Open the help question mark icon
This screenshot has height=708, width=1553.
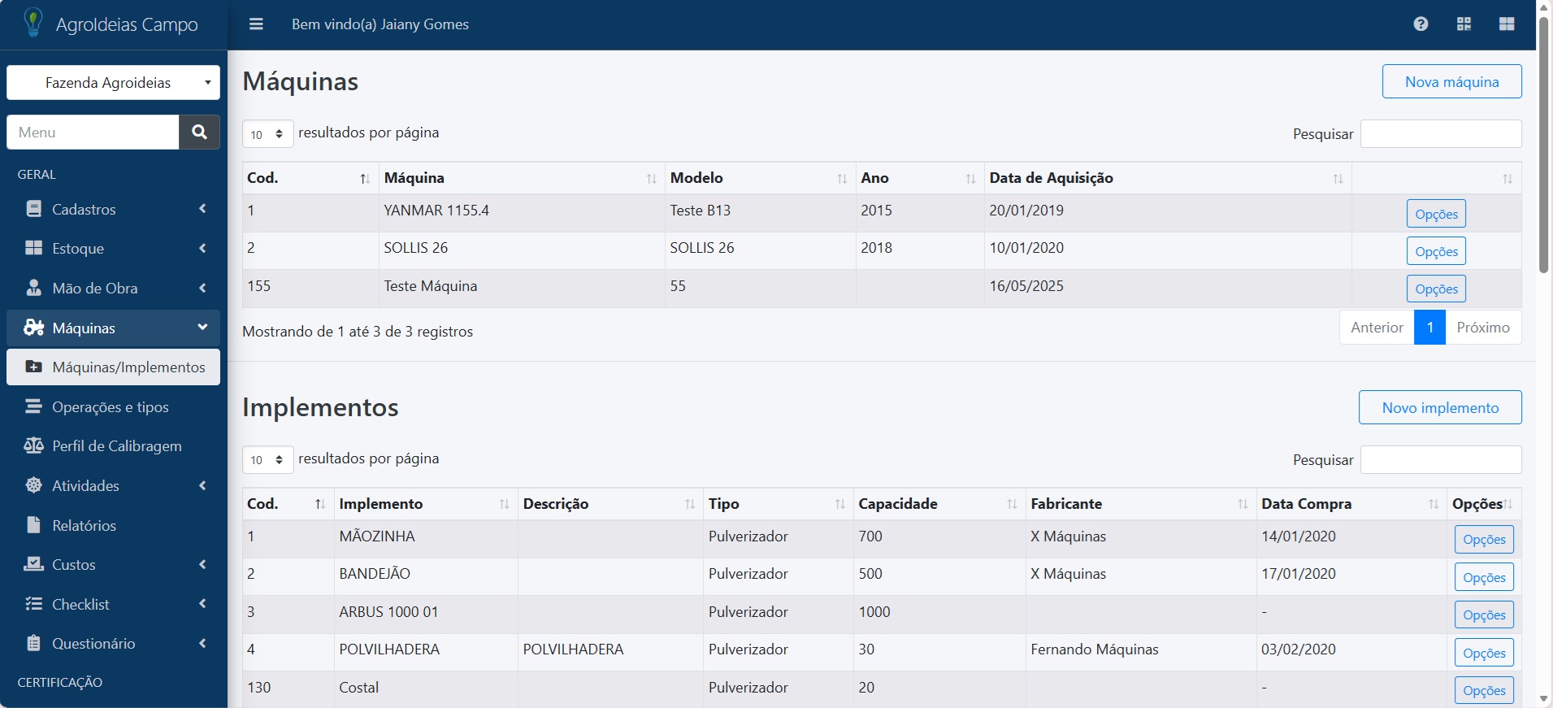tap(1421, 24)
